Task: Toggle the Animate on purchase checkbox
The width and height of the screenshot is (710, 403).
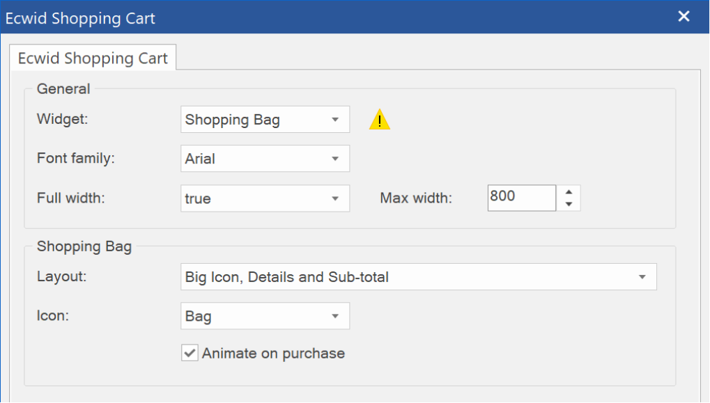Action: coord(190,353)
